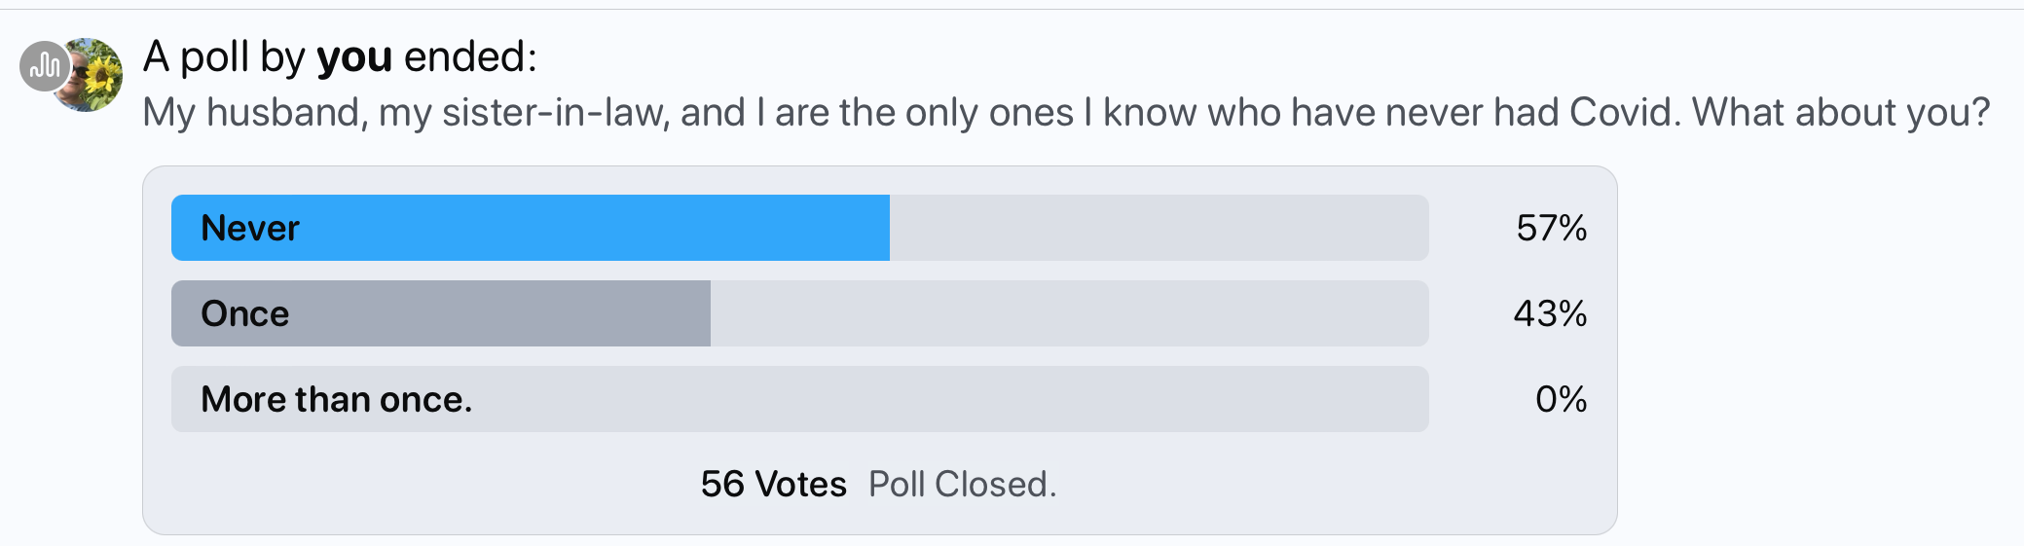Screen dimensions: 2024x546
Task: Open the Covid poll question text
Action: click(1065, 113)
